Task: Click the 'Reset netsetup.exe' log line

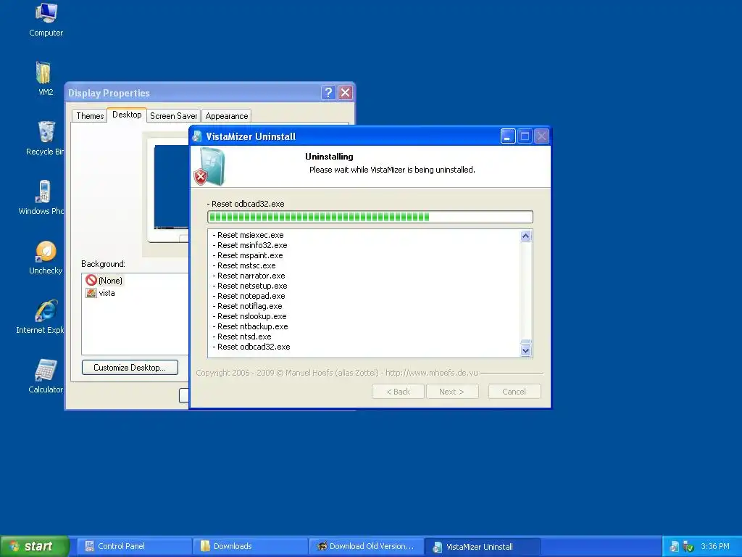Action: tap(250, 286)
